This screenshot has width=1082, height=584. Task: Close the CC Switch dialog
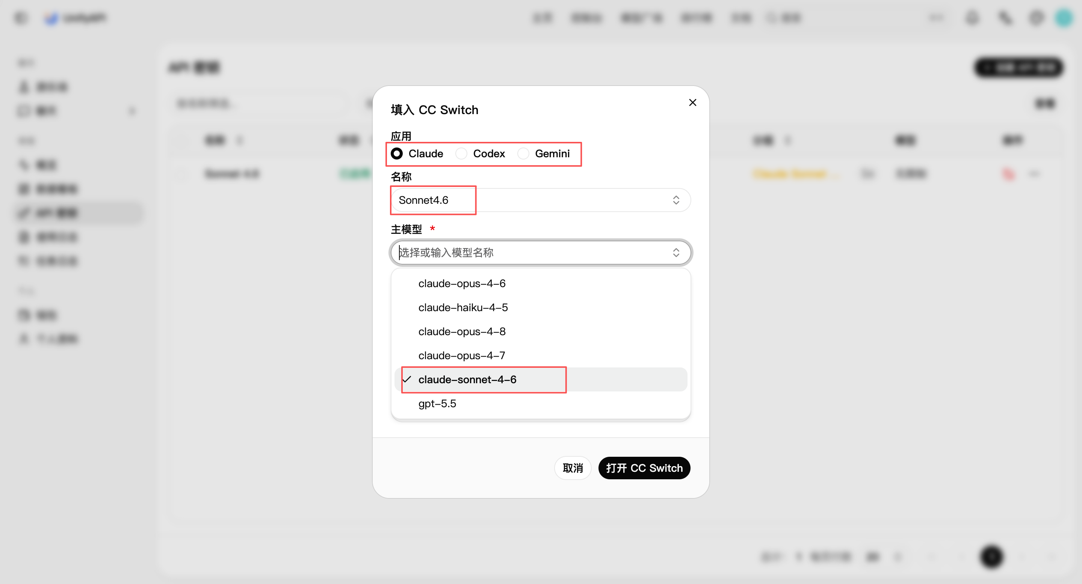(x=693, y=103)
